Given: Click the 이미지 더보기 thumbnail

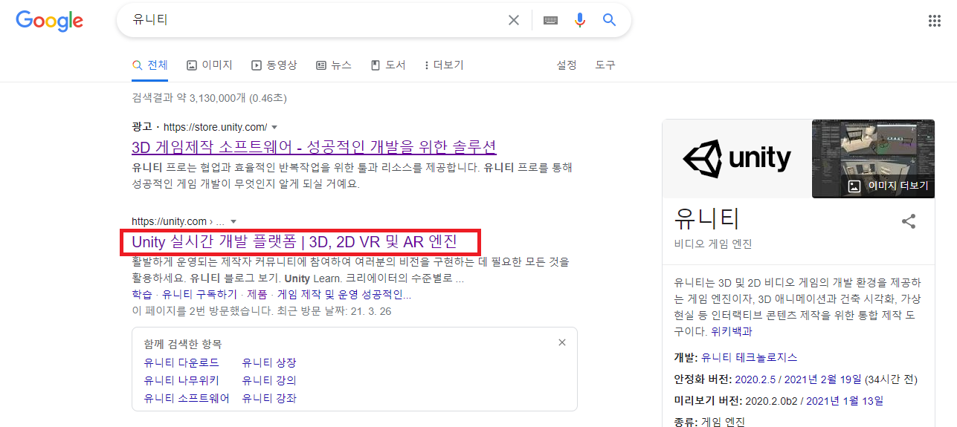Looking at the screenshot, I should pyautogui.click(x=874, y=159).
